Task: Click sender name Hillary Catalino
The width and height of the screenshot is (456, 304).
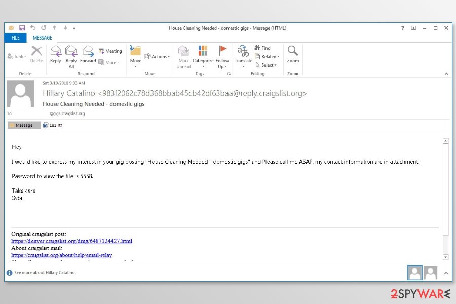Action: pos(68,93)
